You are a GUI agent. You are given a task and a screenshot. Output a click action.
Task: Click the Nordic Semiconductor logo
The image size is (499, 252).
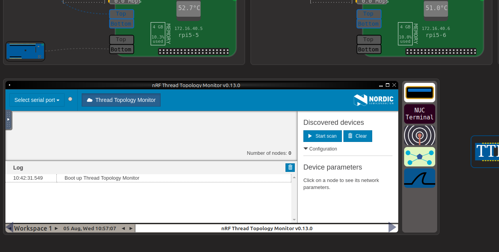pyautogui.click(x=373, y=100)
